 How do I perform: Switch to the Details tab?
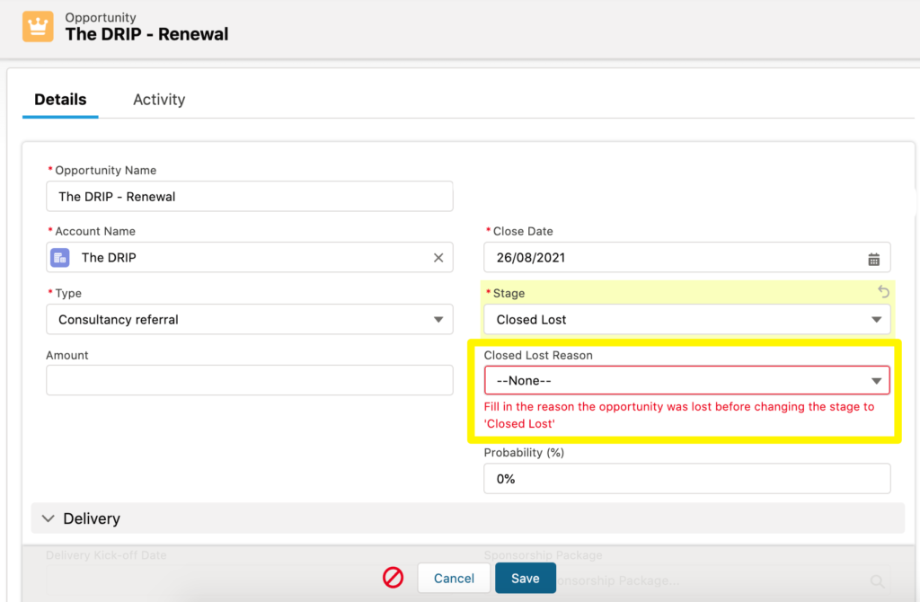[x=60, y=100]
